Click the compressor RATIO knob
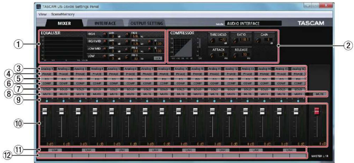 pyautogui.click(x=235, y=40)
